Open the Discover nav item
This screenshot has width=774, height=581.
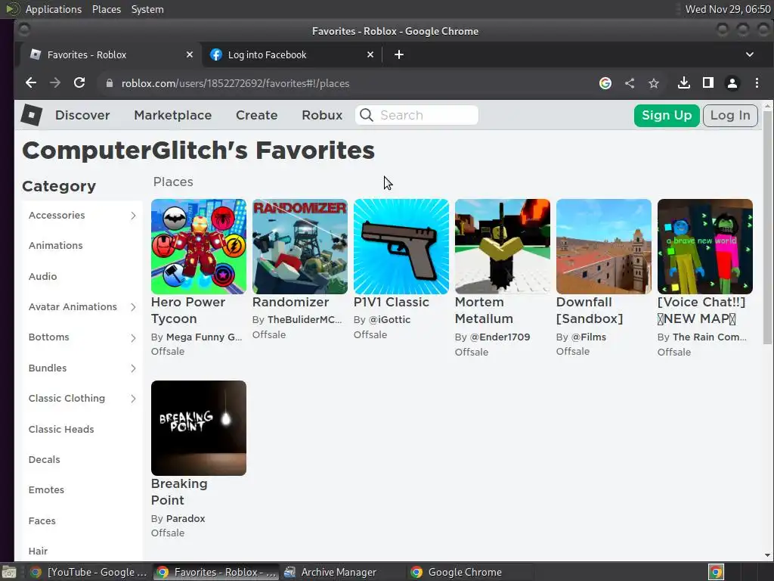[82, 115]
